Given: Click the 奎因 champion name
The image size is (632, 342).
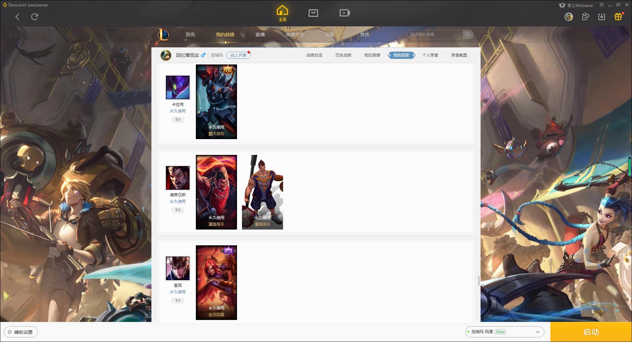Looking at the screenshot, I should pos(178,285).
